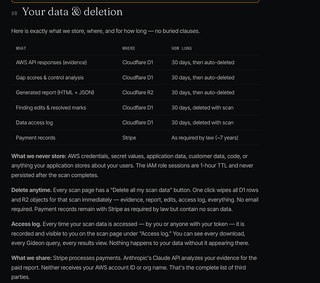Click "As required by law (~7 years)" cell

(x=205, y=138)
